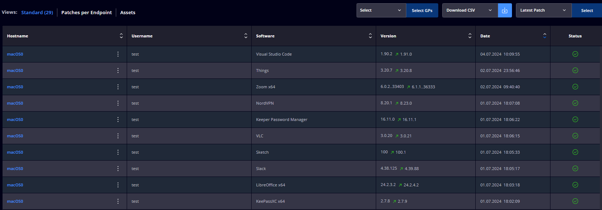This screenshot has height=210, width=602.
Task: Click the success check icon for VLC
Action: tap(575, 136)
